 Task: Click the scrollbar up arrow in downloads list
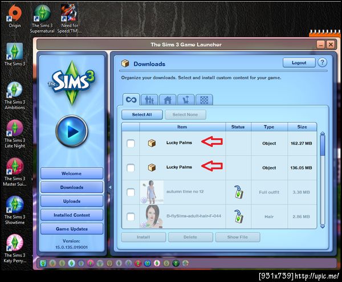coord(323,133)
